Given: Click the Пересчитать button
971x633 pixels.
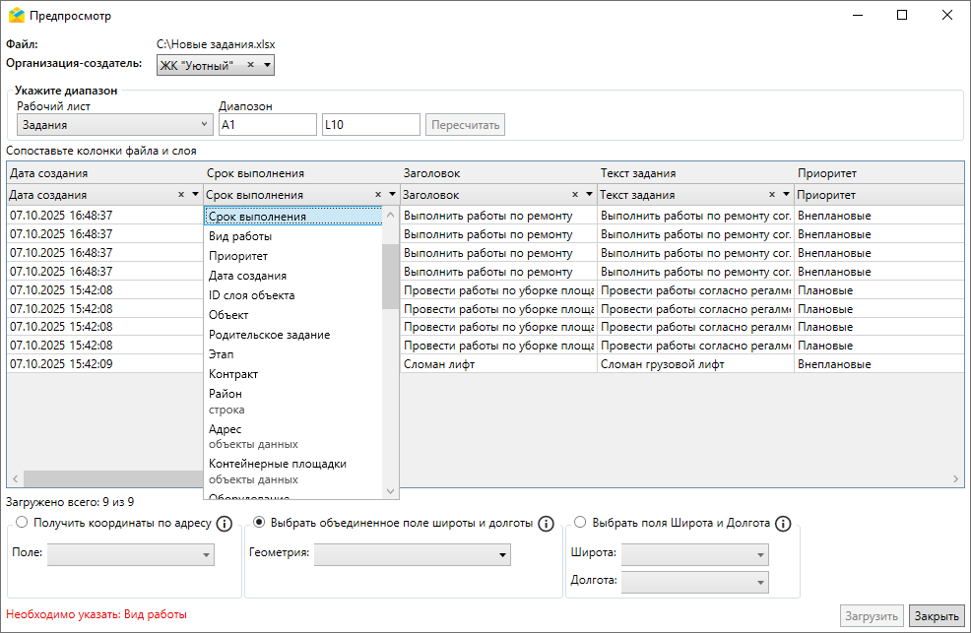Looking at the screenshot, I should [466, 125].
